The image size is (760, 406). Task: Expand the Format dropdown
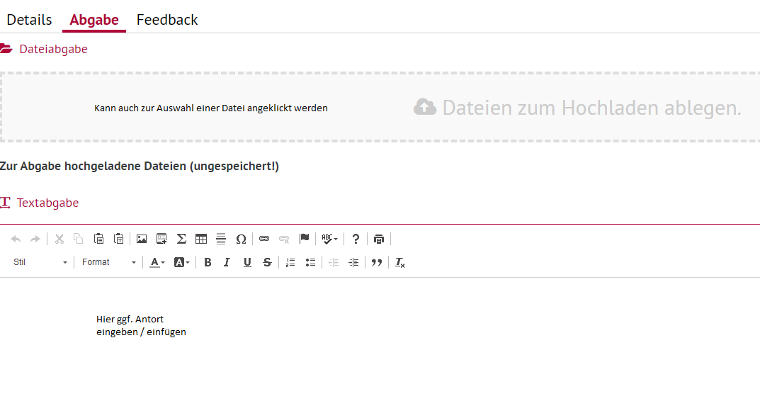[x=108, y=262]
